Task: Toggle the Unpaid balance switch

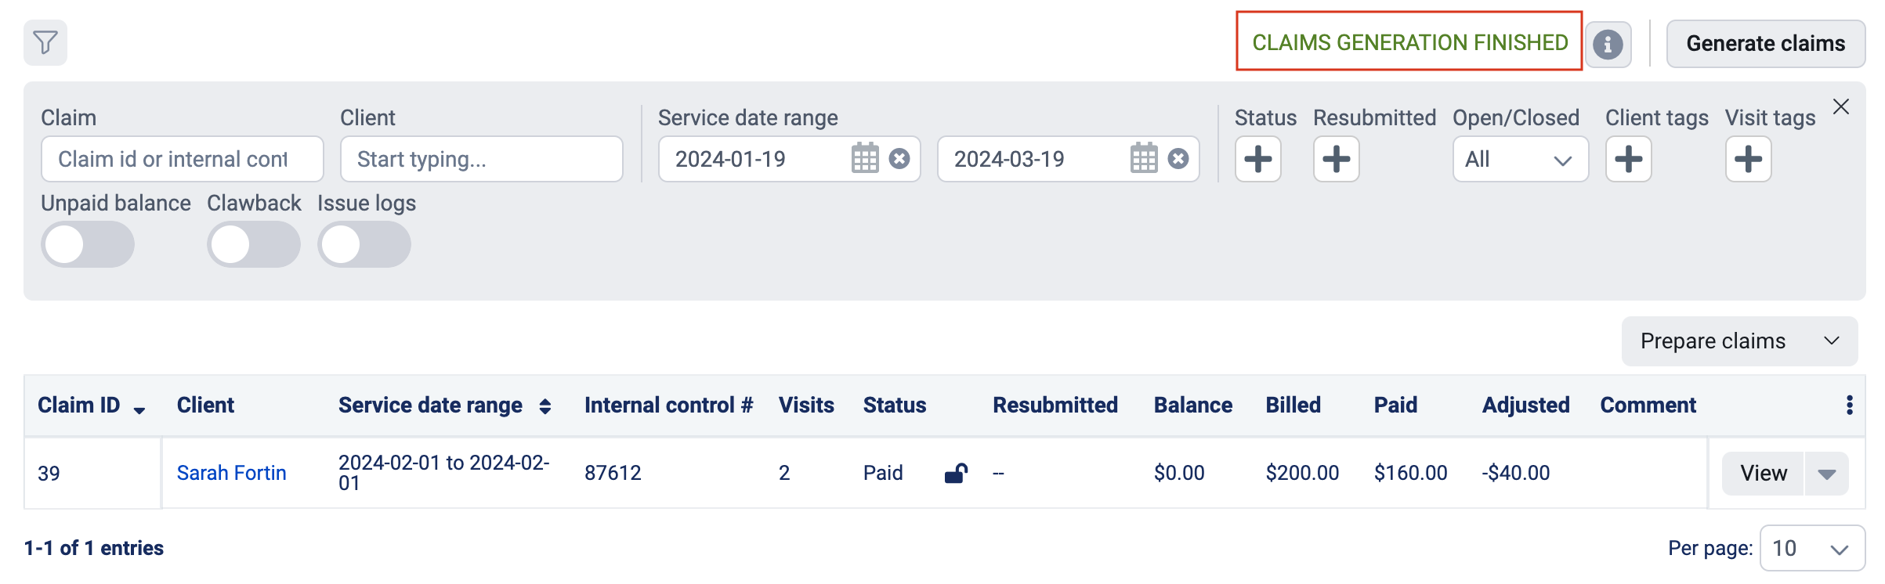Action: pos(88,244)
